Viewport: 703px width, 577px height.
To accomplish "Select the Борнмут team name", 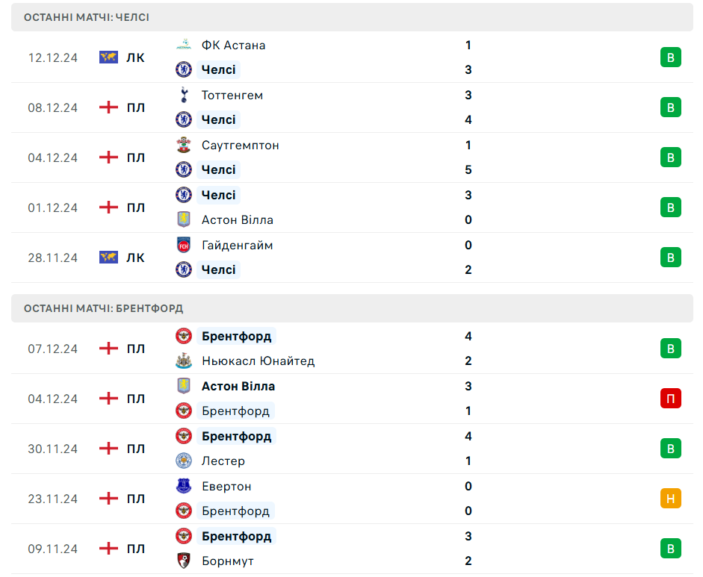I will pyautogui.click(x=227, y=561).
